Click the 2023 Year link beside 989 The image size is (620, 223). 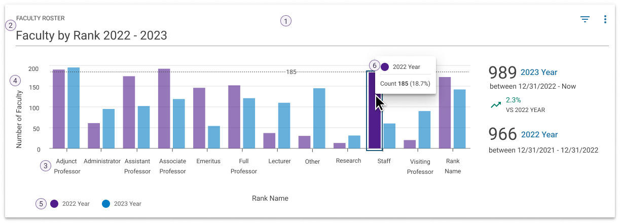tap(539, 72)
